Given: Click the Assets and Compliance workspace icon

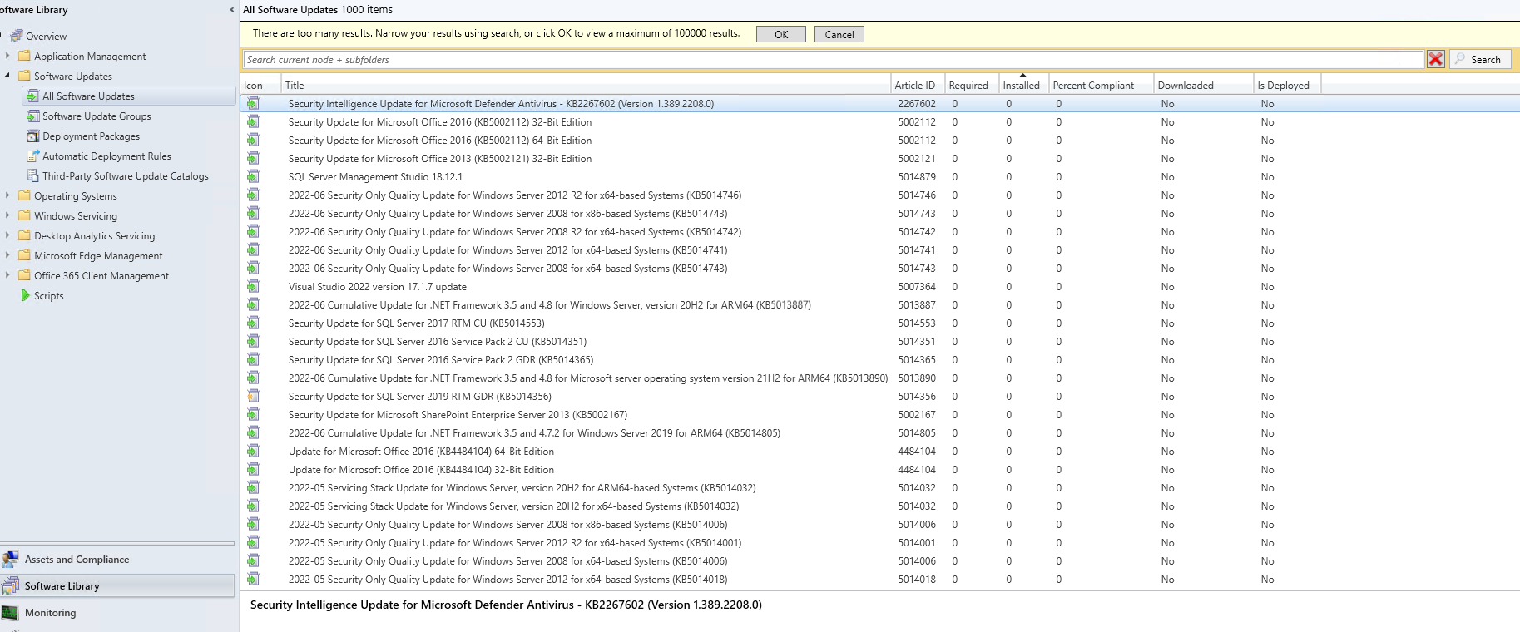Looking at the screenshot, I should coord(11,560).
